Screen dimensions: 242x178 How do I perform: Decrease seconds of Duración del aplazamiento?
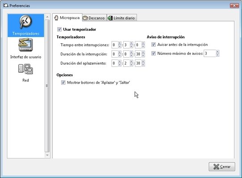click(x=143, y=65)
